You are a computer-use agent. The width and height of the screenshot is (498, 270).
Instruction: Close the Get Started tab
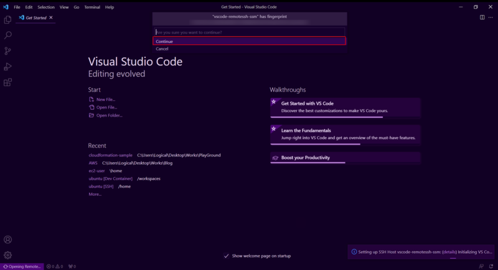click(51, 17)
